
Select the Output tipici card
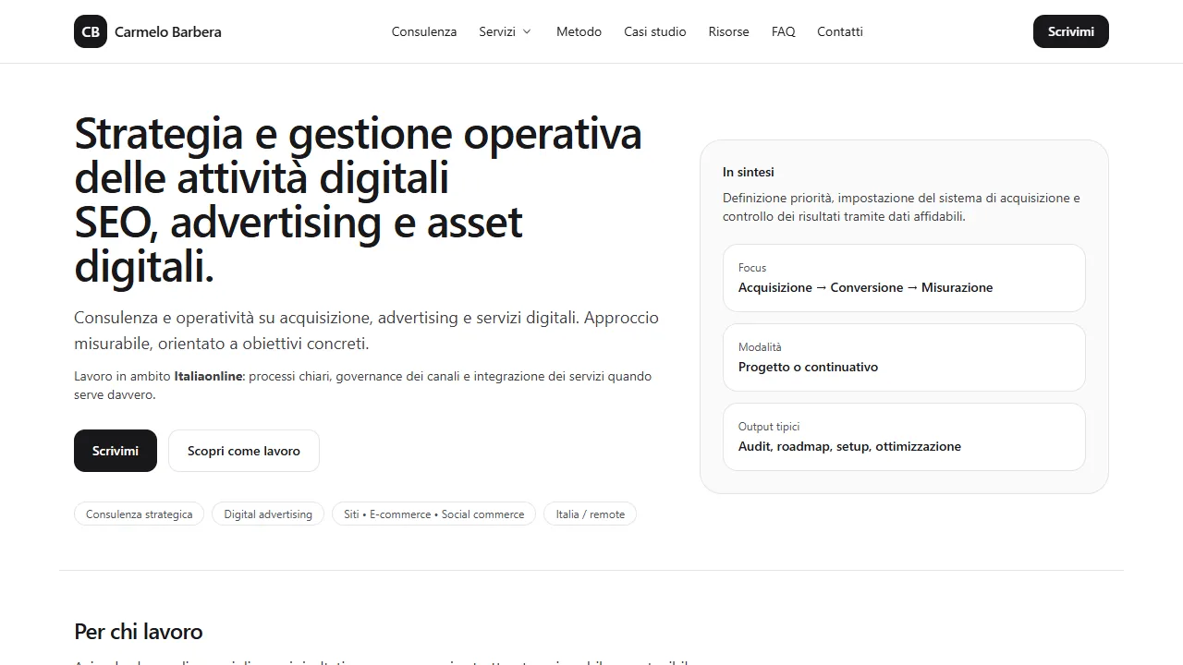(904, 437)
